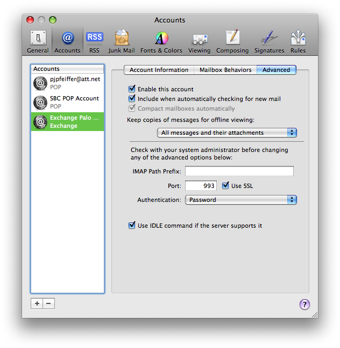340x348 pixels.
Task: Toggle Include when automatically checking for new mail
Action: (x=132, y=99)
